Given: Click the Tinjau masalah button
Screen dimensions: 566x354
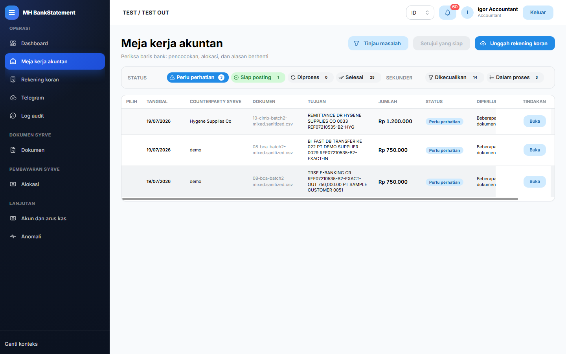Looking at the screenshot, I should [x=378, y=43].
